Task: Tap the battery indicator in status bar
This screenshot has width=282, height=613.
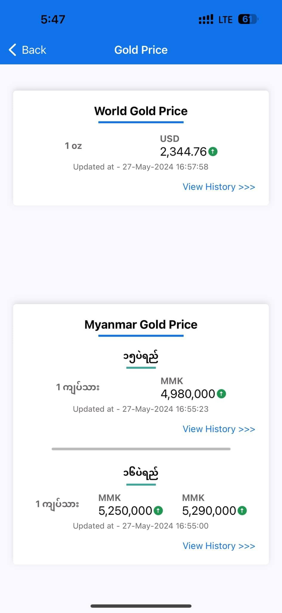Action: click(x=248, y=19)
